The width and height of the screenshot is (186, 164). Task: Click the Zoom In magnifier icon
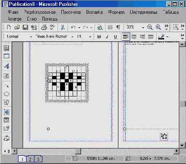(x=158, y=27)
